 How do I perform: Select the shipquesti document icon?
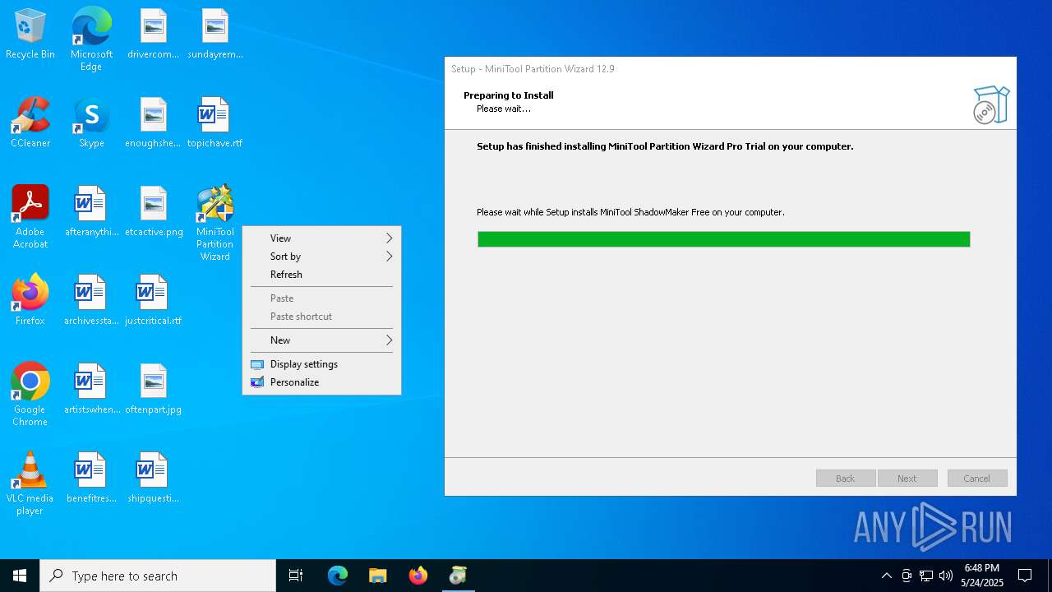tap(154, 479)
